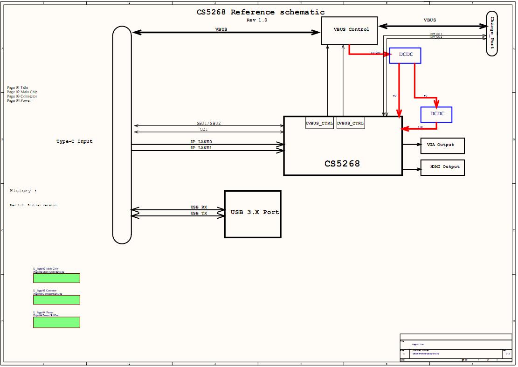
Task: Click the 'SBU1/SBU2' signal label
Action: [209, 123]
